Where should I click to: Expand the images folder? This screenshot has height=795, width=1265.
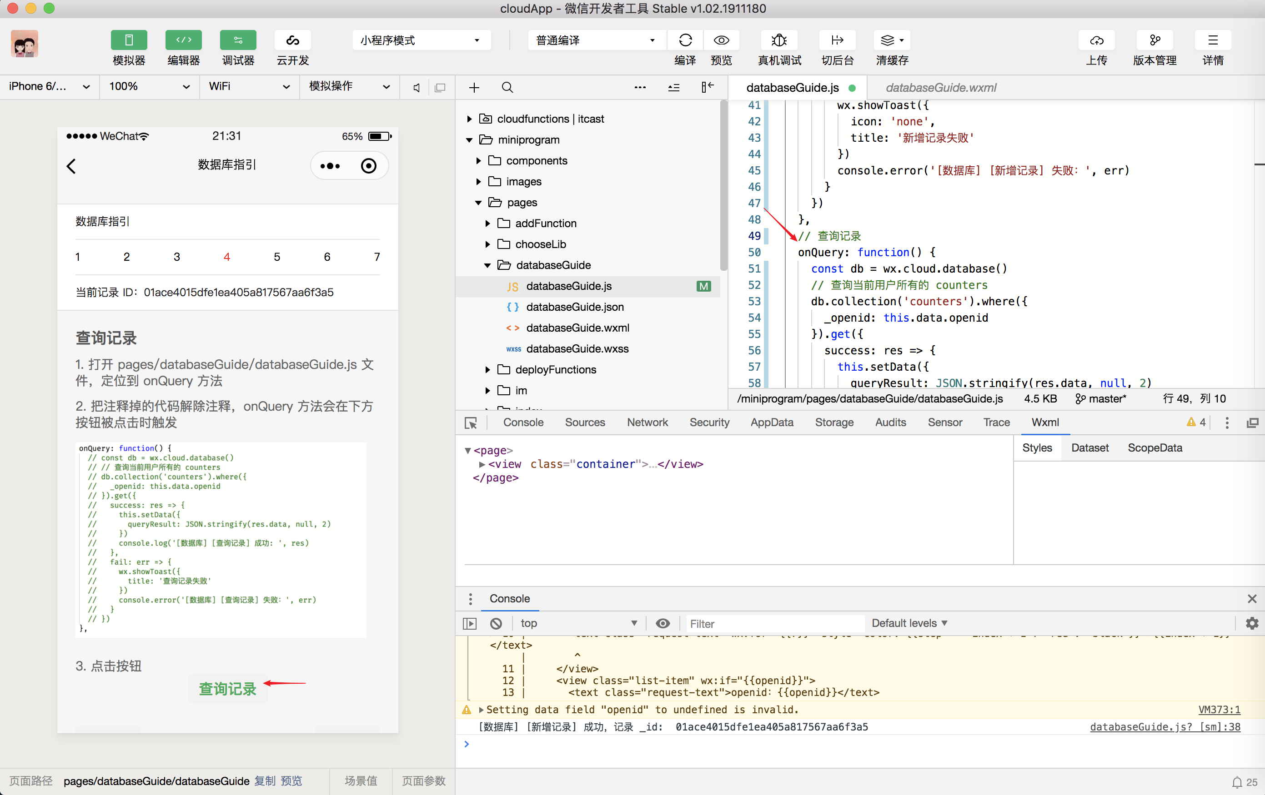[478, 182]
